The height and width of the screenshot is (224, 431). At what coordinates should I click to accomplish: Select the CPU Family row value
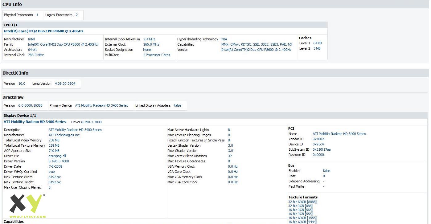click(x=63, y=44)
